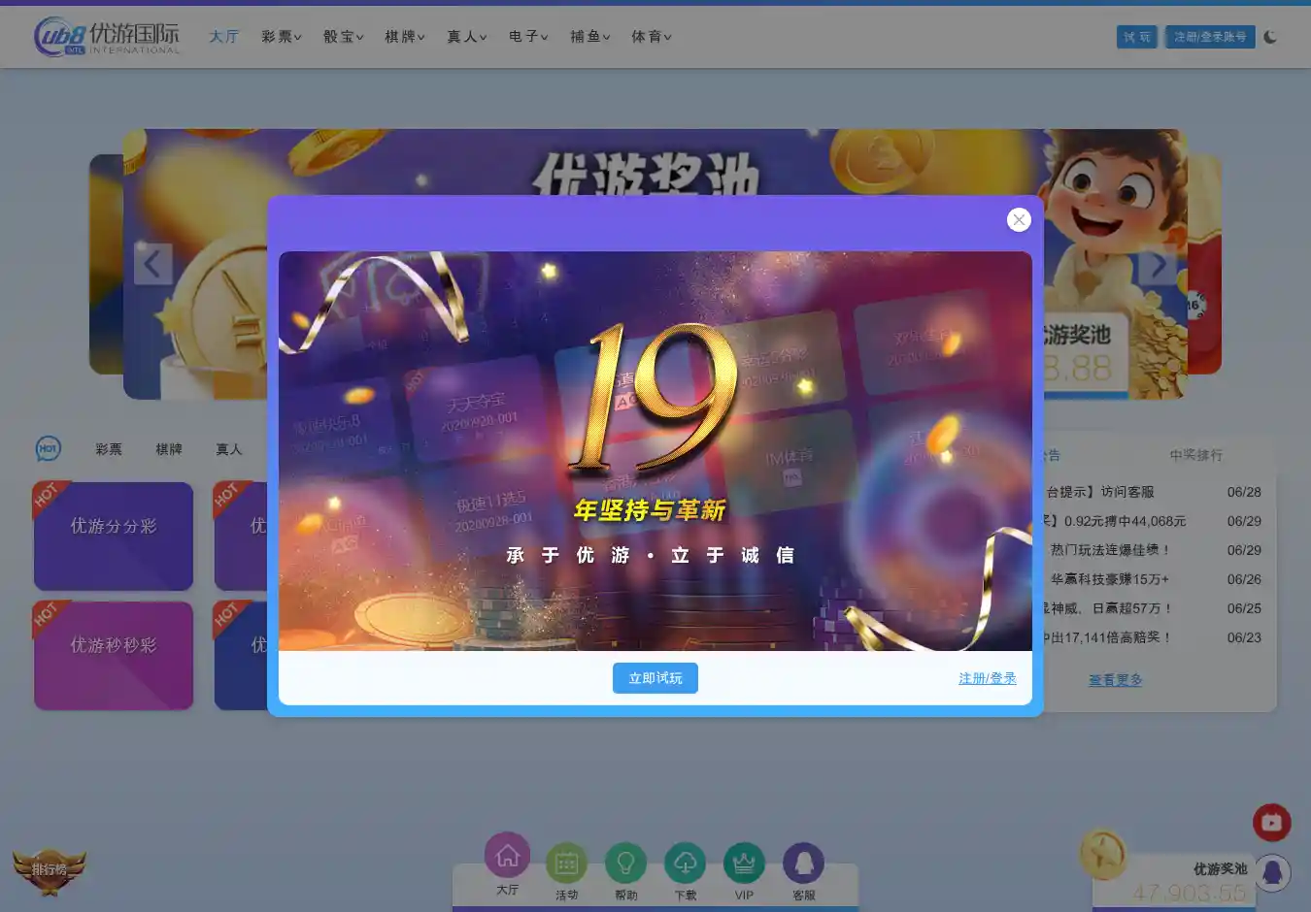The width and height of the screenshot is (1311, 912).
Task: Select the 中奖排行 tab
Action: [1195, 455]
